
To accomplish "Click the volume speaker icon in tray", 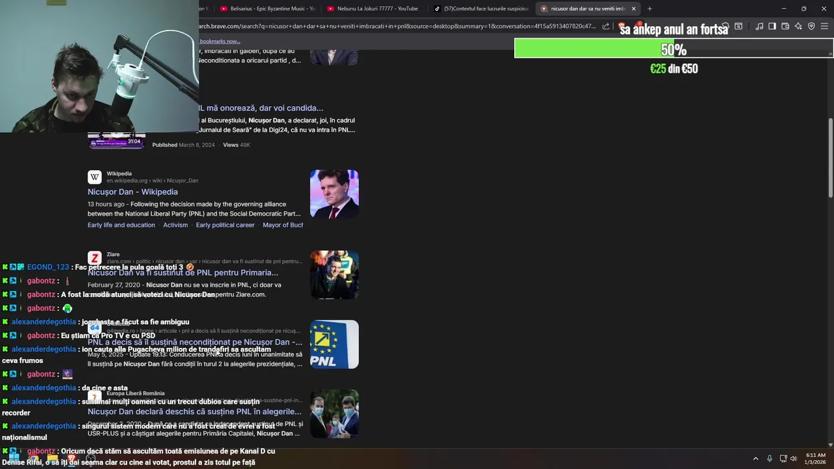I will (x=794, y=459).
